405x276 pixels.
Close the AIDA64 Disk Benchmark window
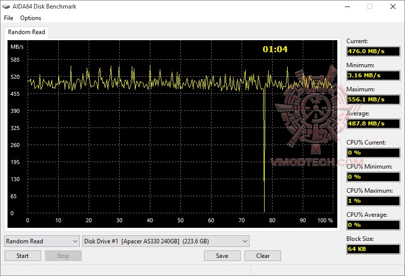point(393,7)
